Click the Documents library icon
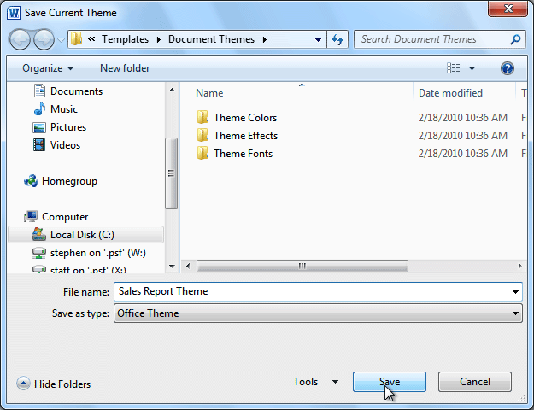The width and height of the screenshot is (534, 410). (39, 91)
